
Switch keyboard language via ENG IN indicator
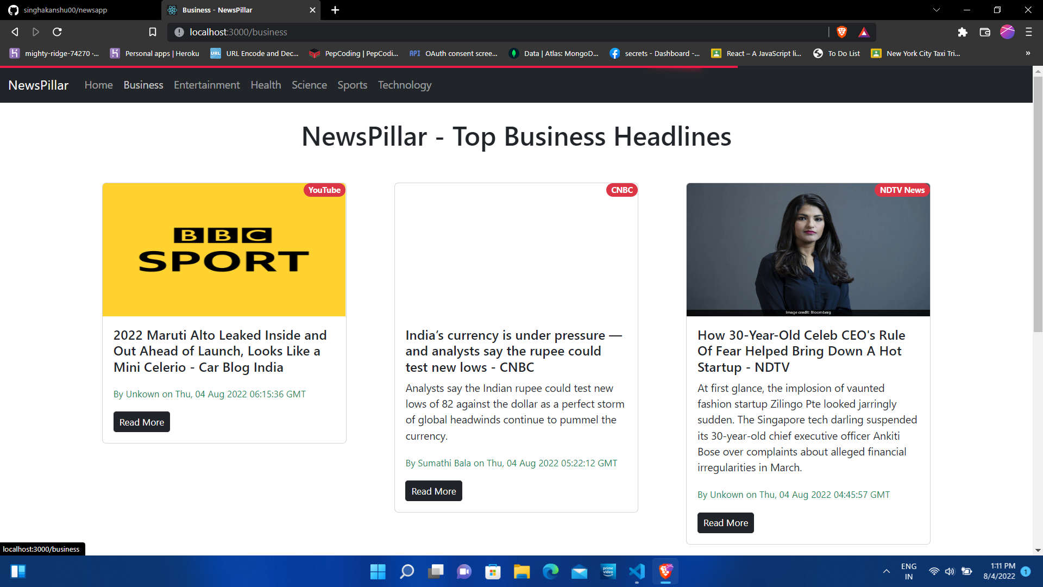909,571
